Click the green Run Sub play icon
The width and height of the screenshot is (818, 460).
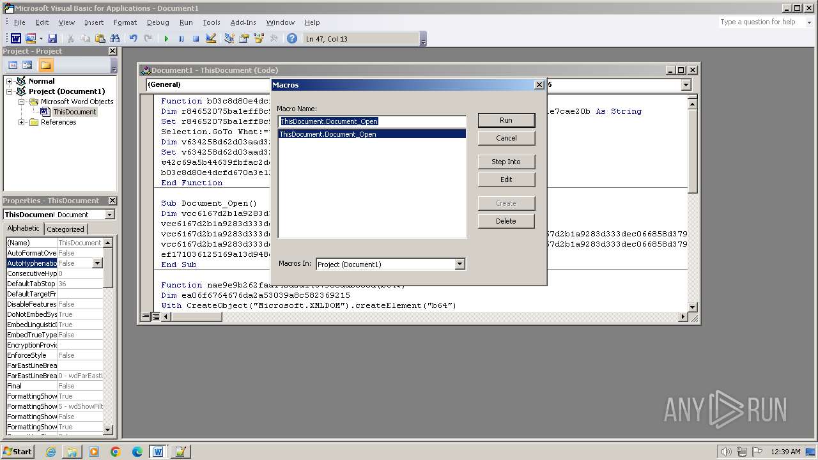click(x=166, y=39)
